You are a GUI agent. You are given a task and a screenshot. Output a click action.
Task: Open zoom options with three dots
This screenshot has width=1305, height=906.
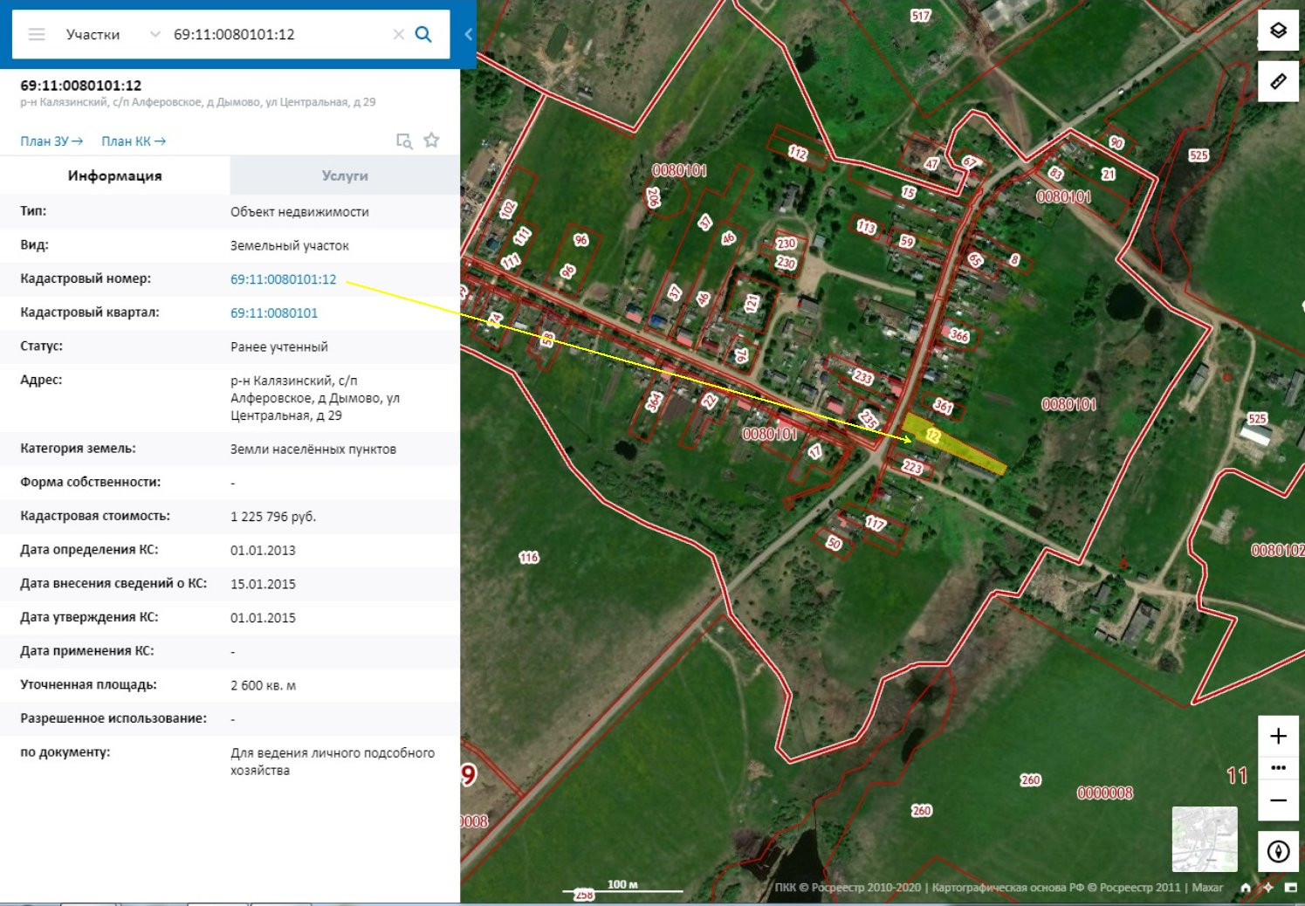pos(1278,768)
